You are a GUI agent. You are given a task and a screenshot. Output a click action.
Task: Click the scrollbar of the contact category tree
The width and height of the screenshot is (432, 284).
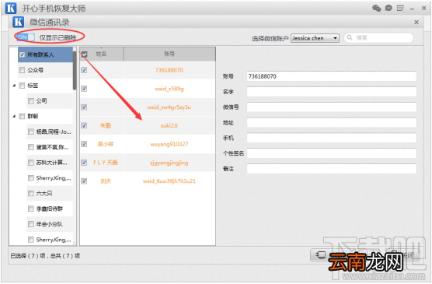[x=75, y=70]
